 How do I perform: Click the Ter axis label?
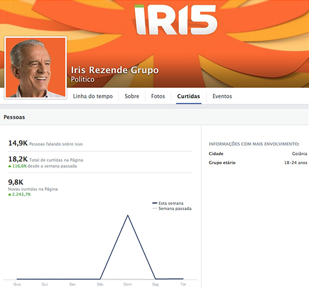183,285
